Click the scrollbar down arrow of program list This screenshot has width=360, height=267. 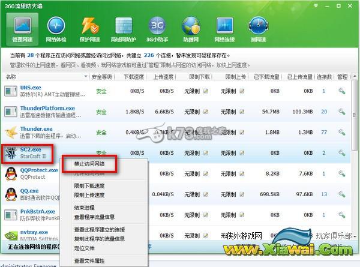pyautogui.click(x=355, y=236)
